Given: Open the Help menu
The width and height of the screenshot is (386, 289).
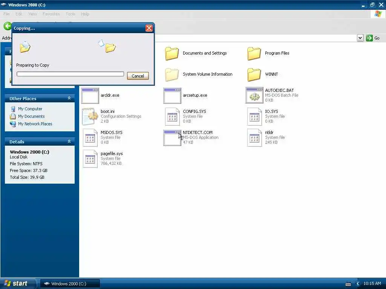Looking at the screenshot, I should point(85,14).
